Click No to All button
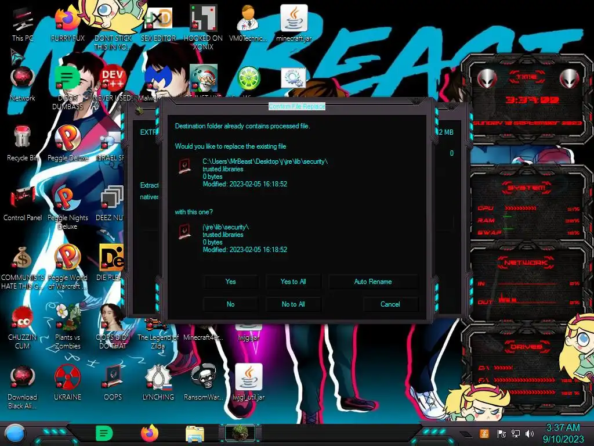This screenshot has width=594, height=446. point(293,304)
